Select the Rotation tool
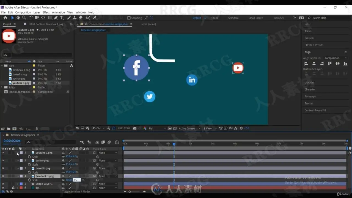352x198 pixels. 31,18
